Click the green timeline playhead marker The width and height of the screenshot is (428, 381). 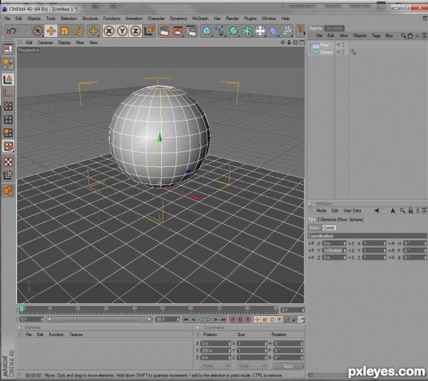coord(22,309)
